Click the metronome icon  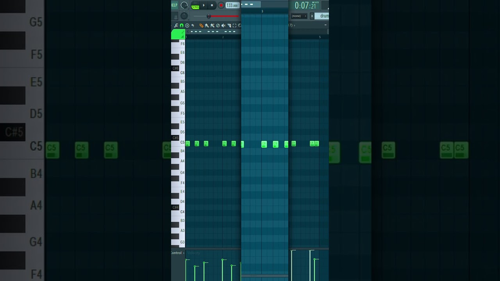coord(175,16)
